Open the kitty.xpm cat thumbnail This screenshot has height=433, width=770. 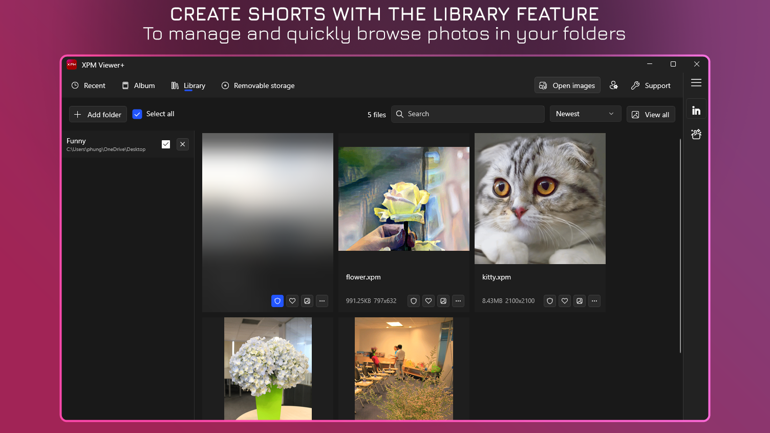[540, 199]
